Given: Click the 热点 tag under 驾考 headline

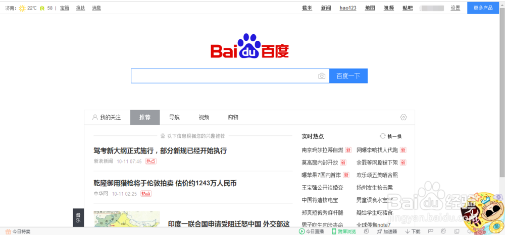Looking at the screenshot, I should [150, 161].
